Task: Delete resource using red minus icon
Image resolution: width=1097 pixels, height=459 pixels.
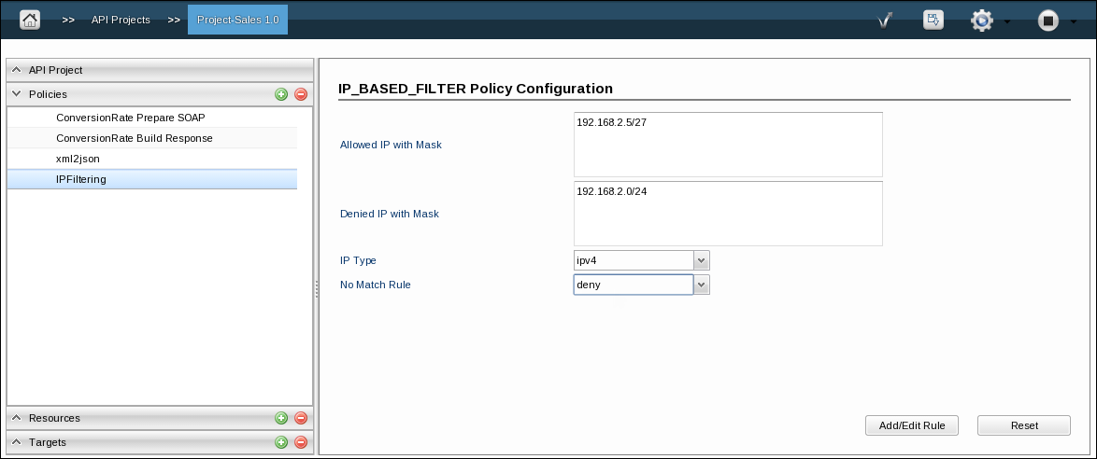Action: [301, 418]
